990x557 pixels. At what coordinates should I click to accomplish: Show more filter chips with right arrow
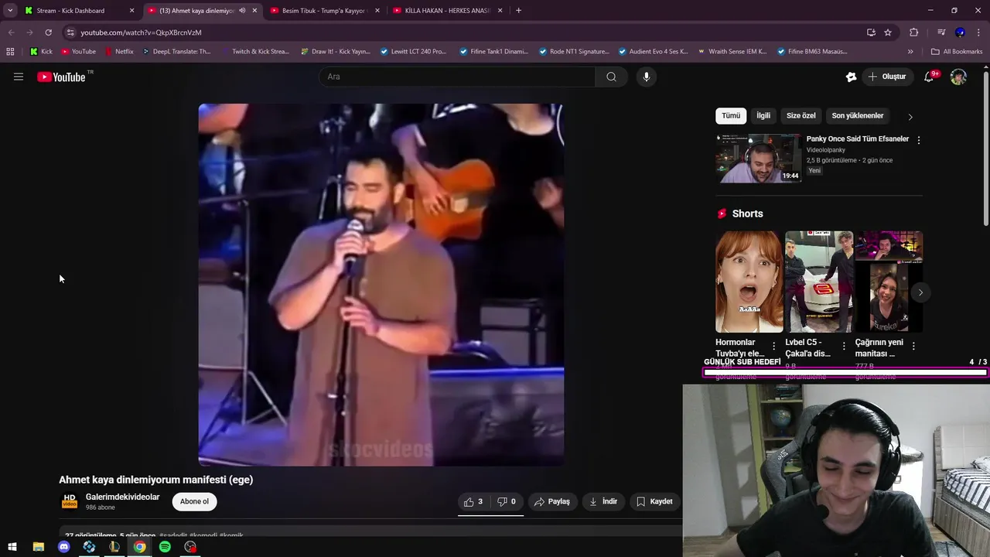[910, 117]
